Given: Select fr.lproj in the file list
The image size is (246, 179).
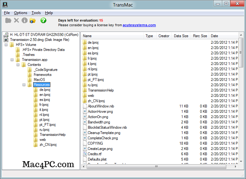Looking at the screenshot, I should tap(92, 58).
